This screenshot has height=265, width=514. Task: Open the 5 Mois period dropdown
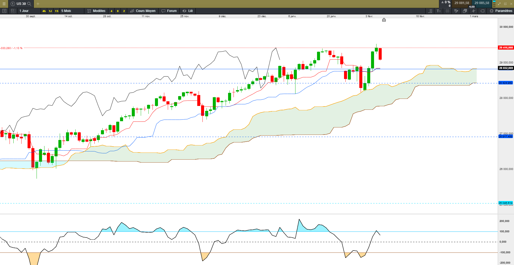(x=66, y=11)
